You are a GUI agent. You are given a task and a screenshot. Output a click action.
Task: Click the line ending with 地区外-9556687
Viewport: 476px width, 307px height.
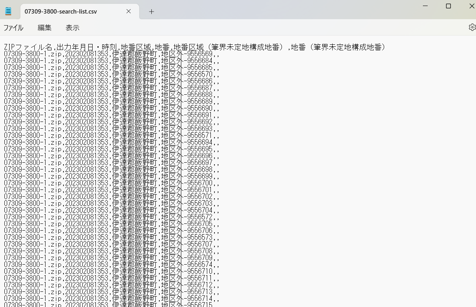pos(111,88)
